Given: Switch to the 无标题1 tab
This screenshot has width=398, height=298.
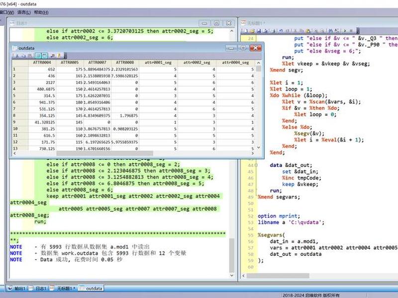Looking at the screenshot, I should pyautogui.click(x=63, y=289).
